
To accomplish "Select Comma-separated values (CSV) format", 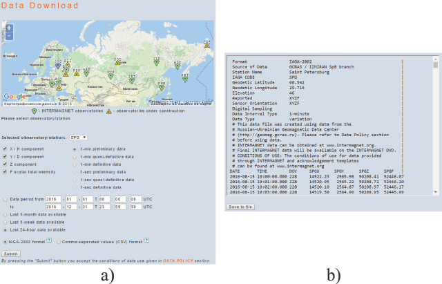I will pyautogui.click(x=60, y=243).
